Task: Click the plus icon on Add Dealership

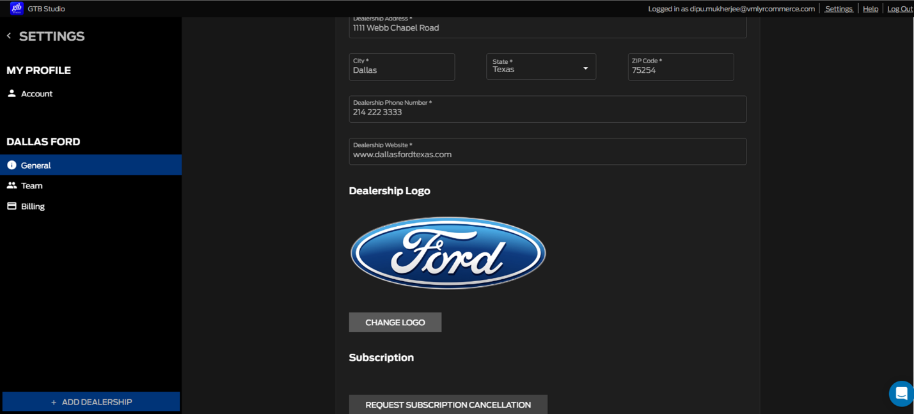Action: coord(54,402)
